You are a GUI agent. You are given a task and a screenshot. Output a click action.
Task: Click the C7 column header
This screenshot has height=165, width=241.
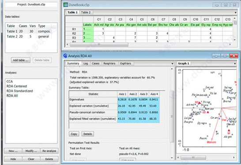(x=163, y=19)
